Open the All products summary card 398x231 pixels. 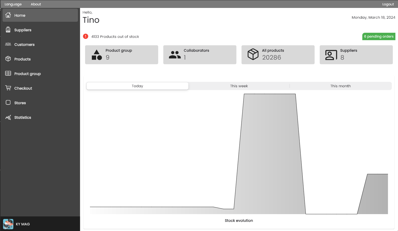(278, 55)
